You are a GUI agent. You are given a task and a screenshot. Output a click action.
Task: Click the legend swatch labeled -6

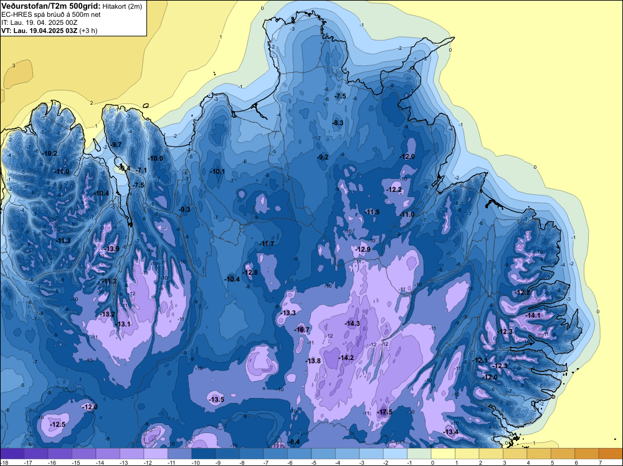[300, 454]
